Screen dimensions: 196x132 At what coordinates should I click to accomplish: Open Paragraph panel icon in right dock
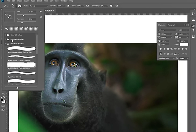click(x=193, y=30)
